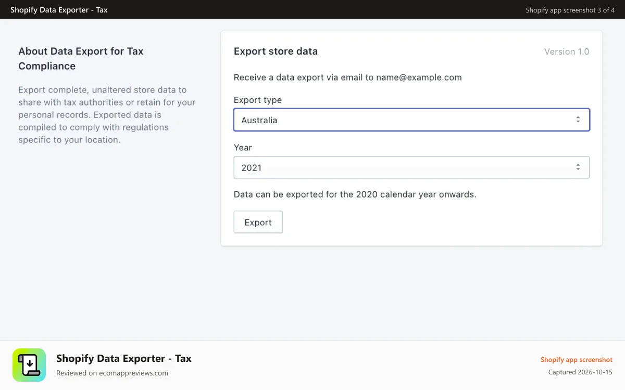Click the Export button

pos(258,222)
